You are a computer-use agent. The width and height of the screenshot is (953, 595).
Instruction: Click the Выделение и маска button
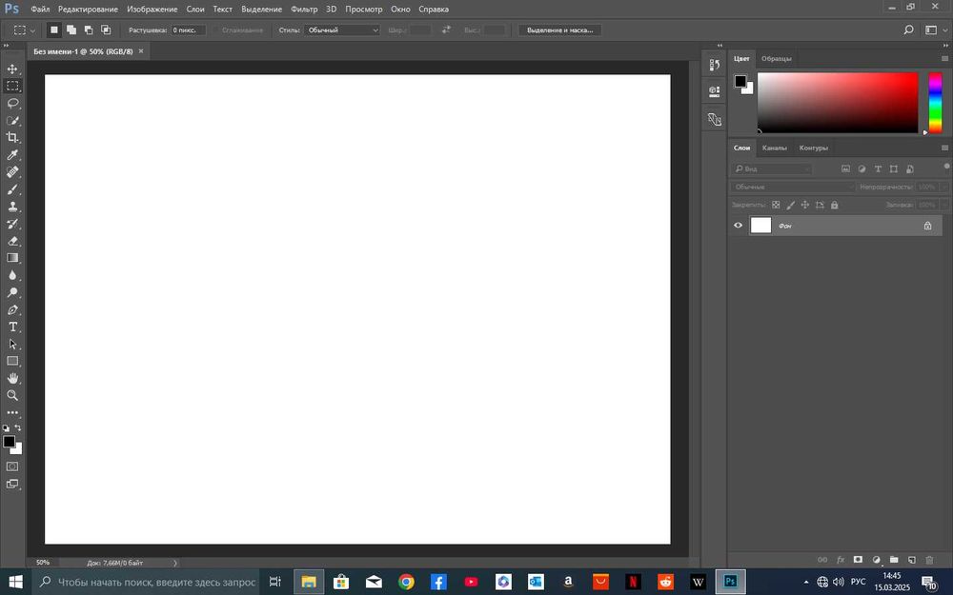(x=560, y=30)
